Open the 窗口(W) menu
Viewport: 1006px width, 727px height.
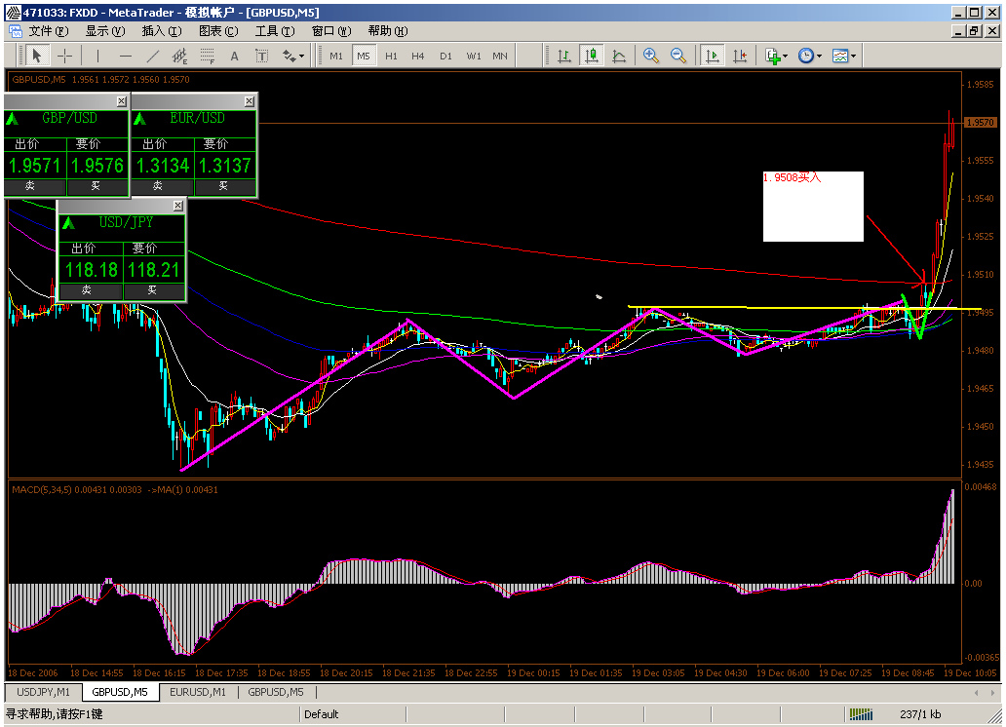click(331, 31)
